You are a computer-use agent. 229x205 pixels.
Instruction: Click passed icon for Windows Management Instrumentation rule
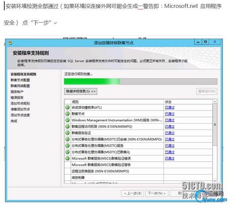(x=67, y=120)
